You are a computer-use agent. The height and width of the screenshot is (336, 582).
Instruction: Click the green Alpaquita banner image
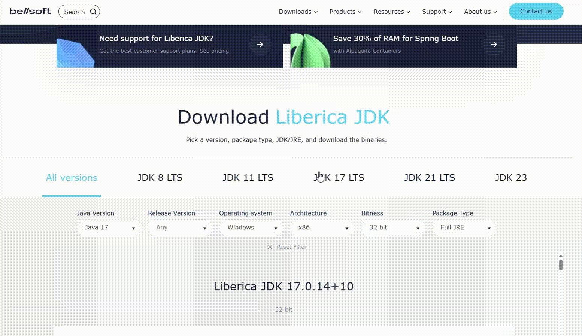click(309, 51)
